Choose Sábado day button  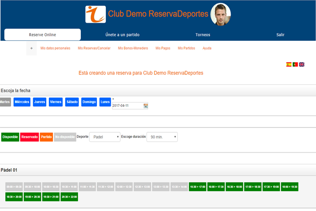(x=72, y=102)
